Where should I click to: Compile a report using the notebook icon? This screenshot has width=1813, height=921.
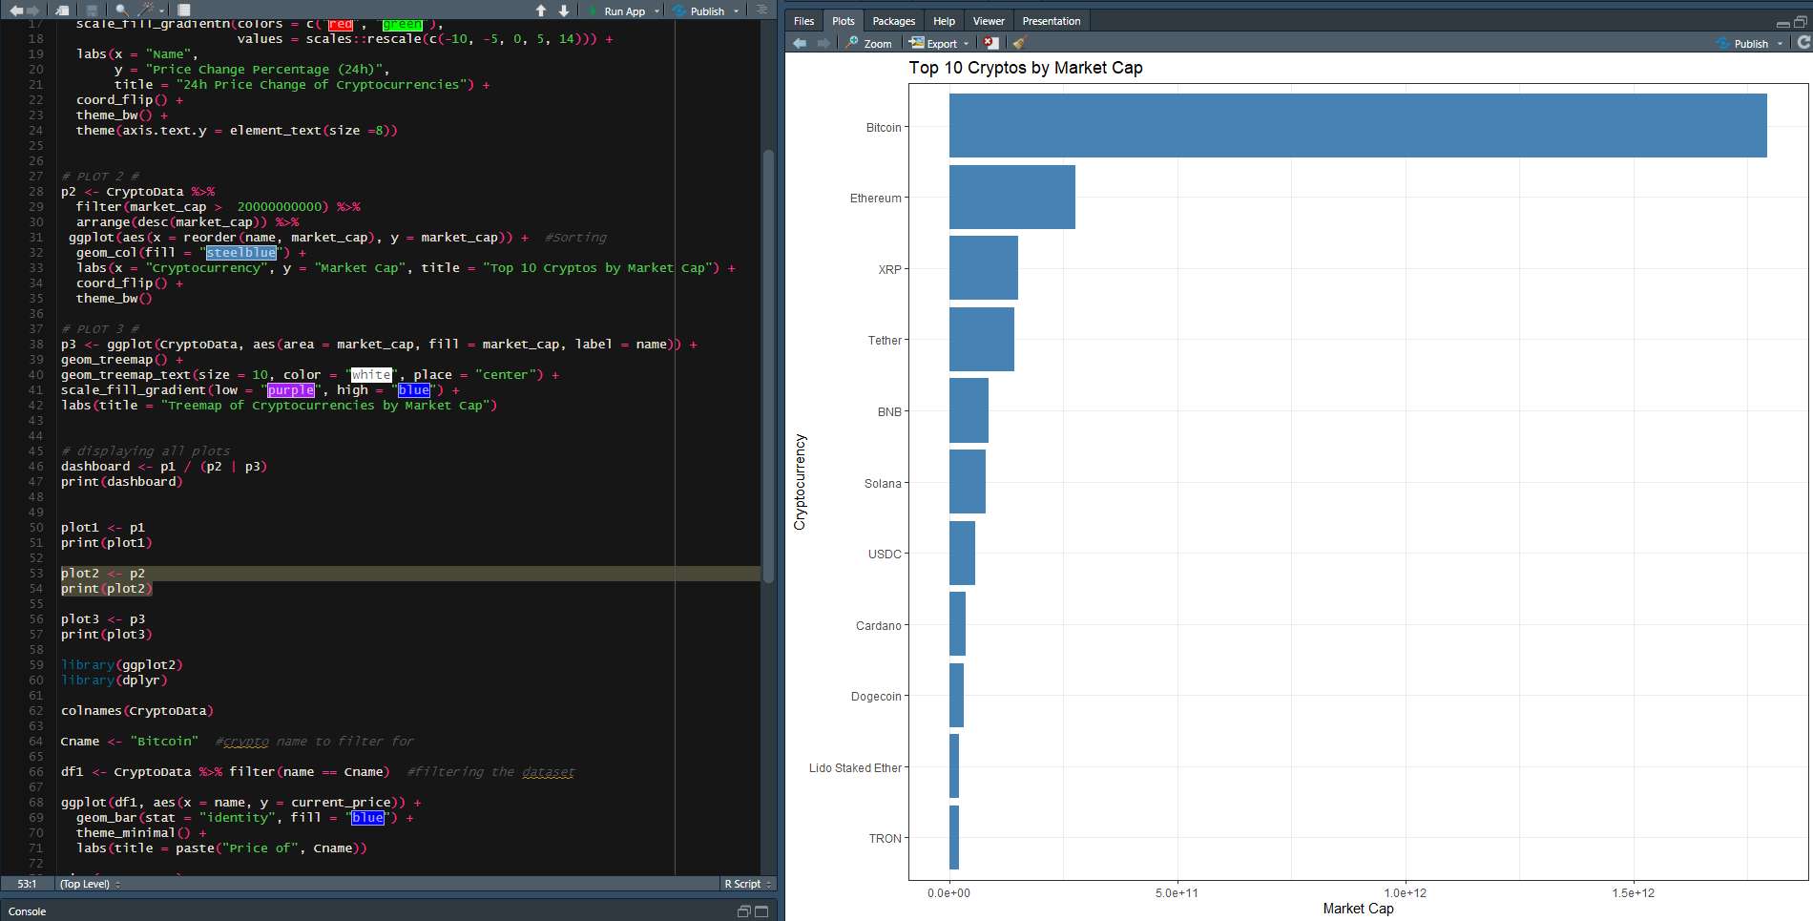pos(183,9)
